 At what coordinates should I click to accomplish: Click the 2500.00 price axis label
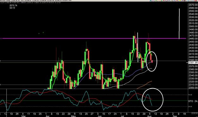(193, 26)
